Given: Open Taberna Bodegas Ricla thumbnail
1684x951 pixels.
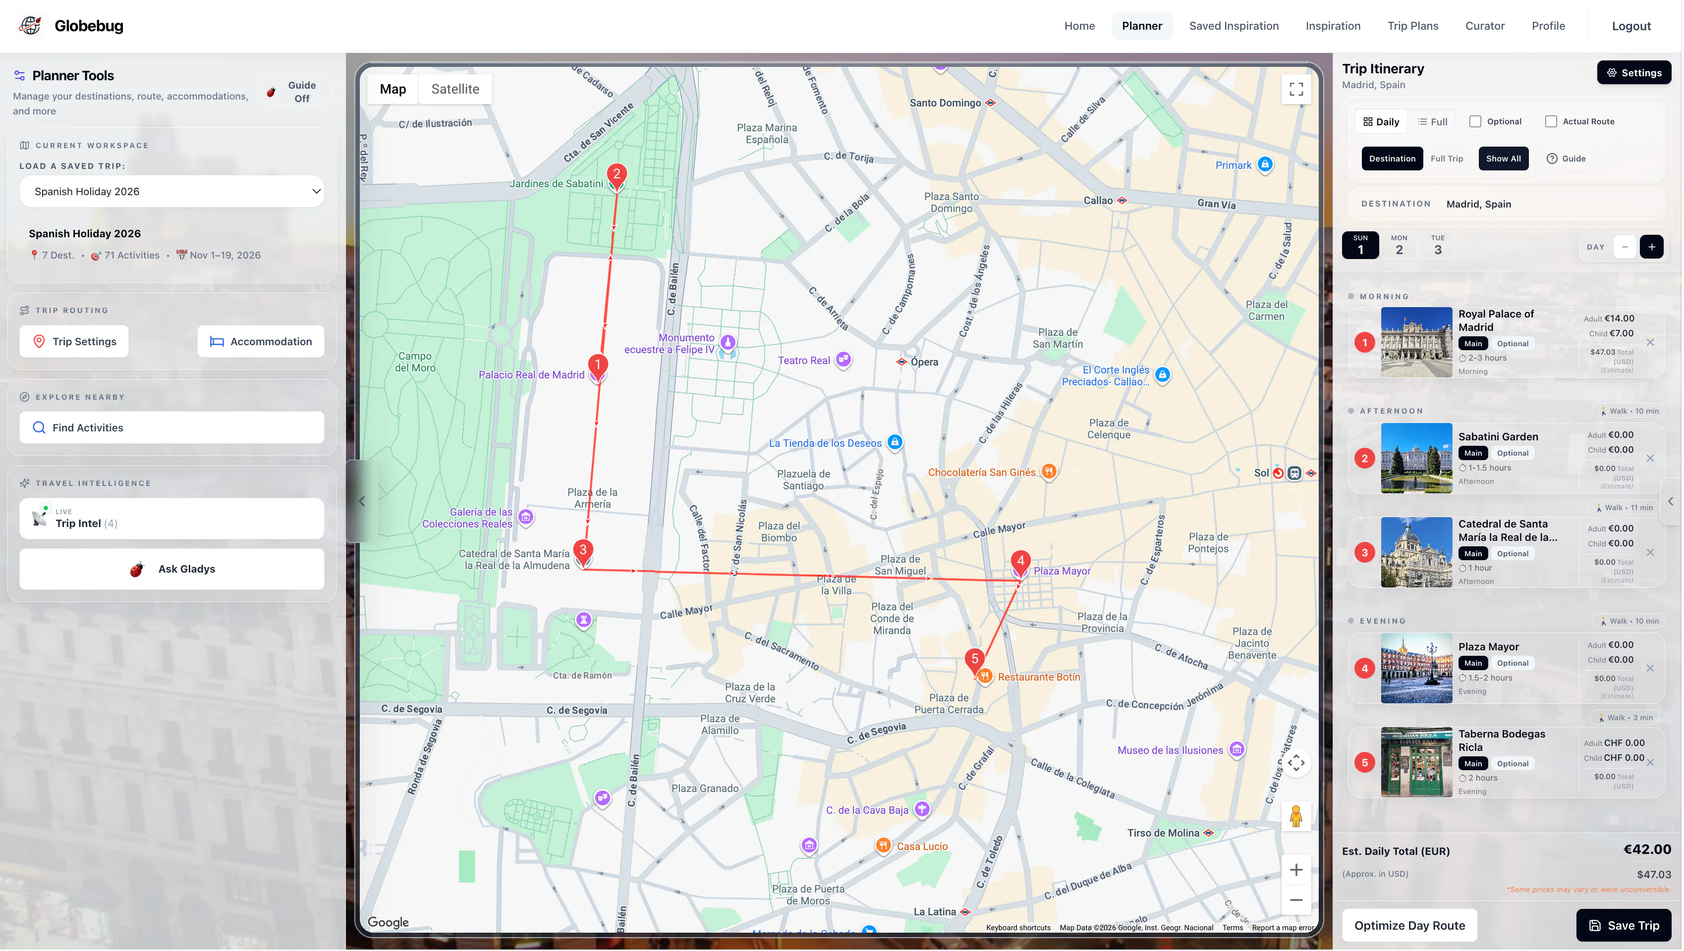Looking at the screenshot, I should click(1416, 762).
